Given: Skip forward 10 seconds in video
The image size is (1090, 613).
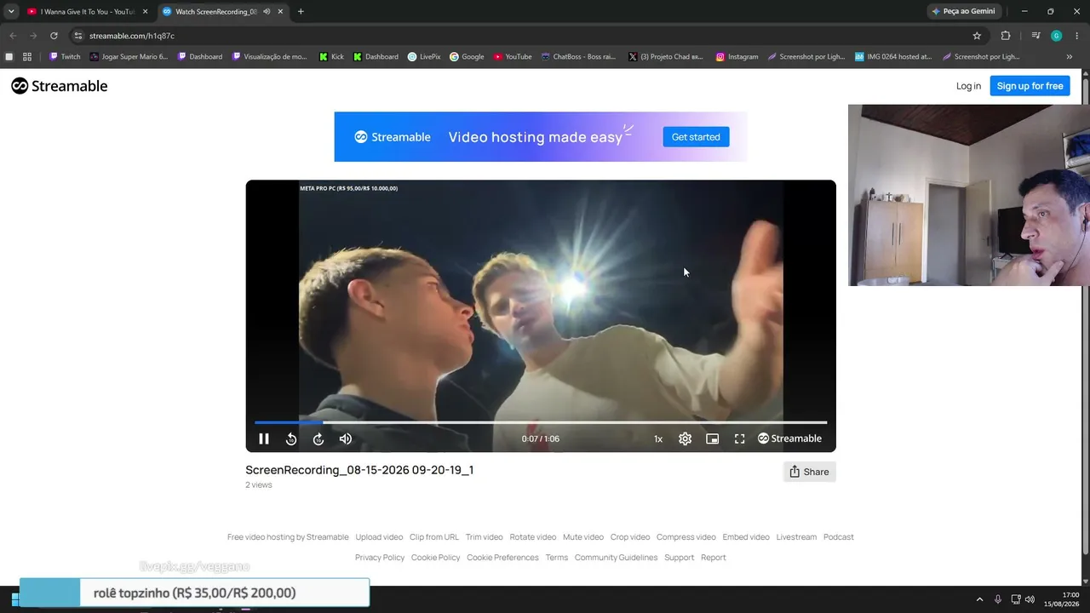Looking at the screenshot, I should click(x=318, y=438).
